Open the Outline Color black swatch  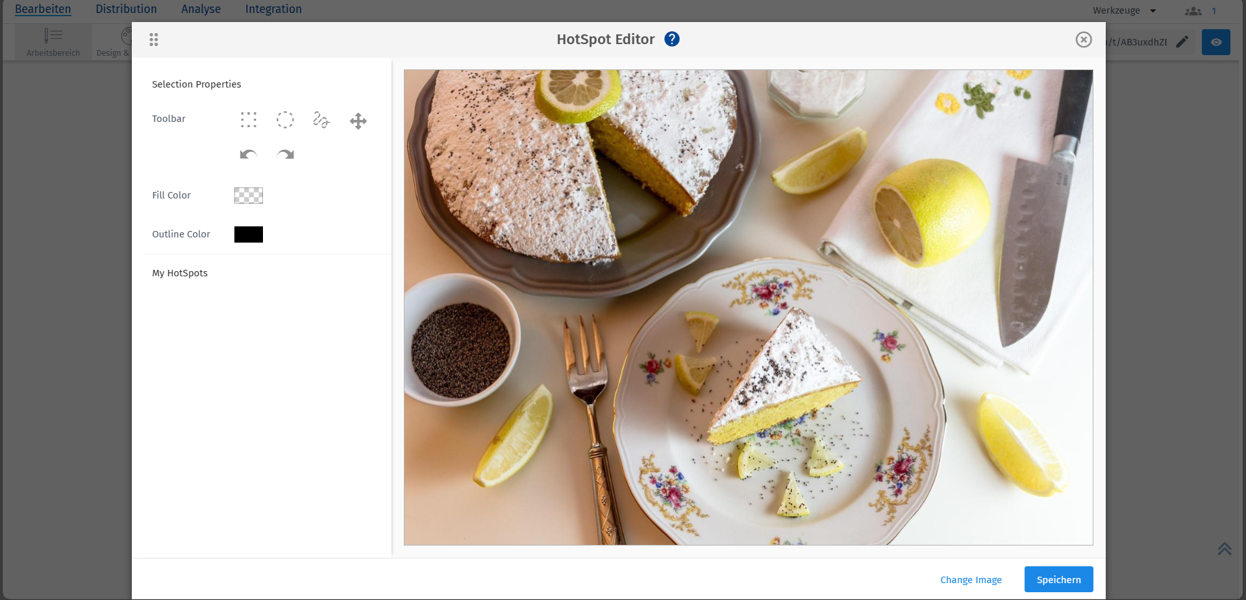point(249,234)
